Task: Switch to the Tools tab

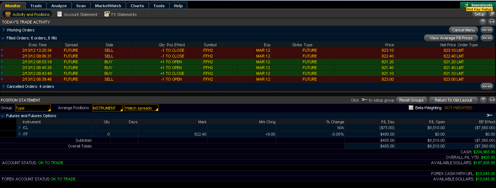Action: point(159,6)
